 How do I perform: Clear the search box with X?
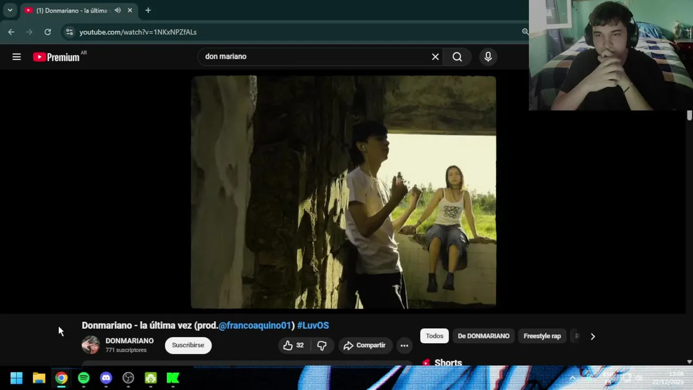pos(435,57)
